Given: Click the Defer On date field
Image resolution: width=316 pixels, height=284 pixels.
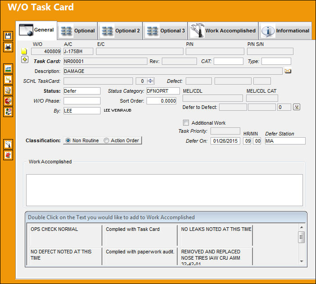Looking at the screenshot, I should [225, 141].
